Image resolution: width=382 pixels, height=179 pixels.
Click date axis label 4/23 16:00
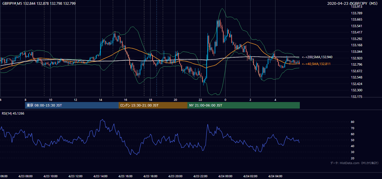125,176
